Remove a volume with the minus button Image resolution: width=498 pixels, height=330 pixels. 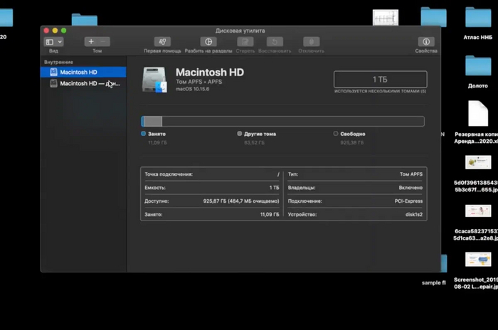[x=104, y=42]
